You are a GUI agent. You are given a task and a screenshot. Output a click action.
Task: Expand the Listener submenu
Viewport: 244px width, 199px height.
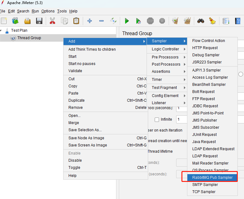167,103
